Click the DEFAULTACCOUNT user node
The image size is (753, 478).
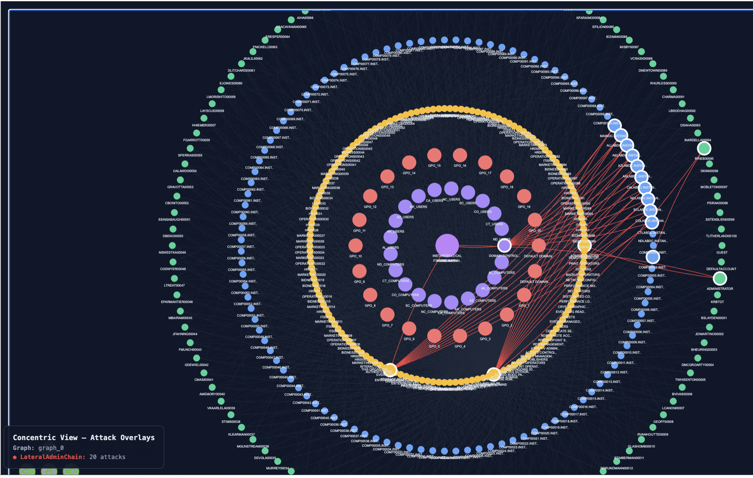pos(721,262)
